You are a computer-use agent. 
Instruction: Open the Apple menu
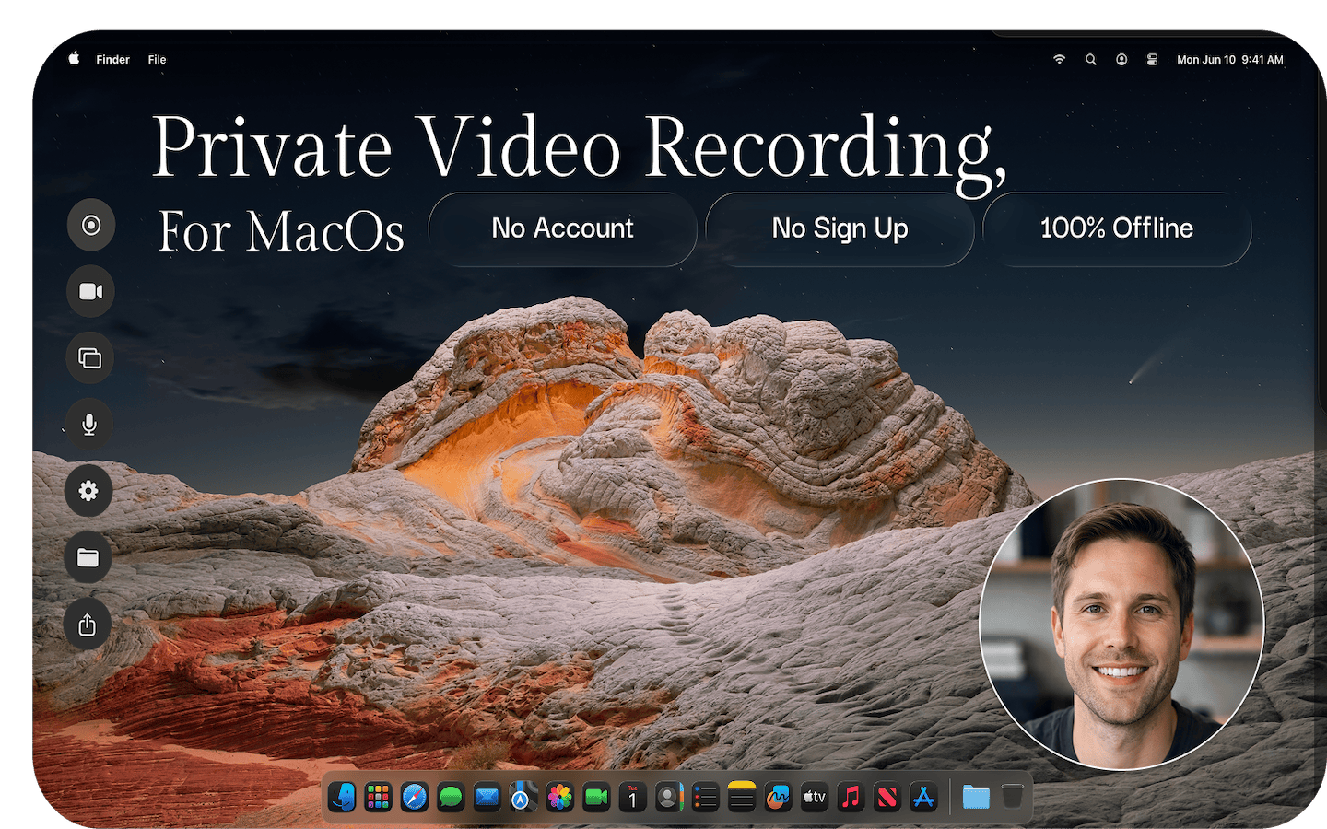click(74, 59)
